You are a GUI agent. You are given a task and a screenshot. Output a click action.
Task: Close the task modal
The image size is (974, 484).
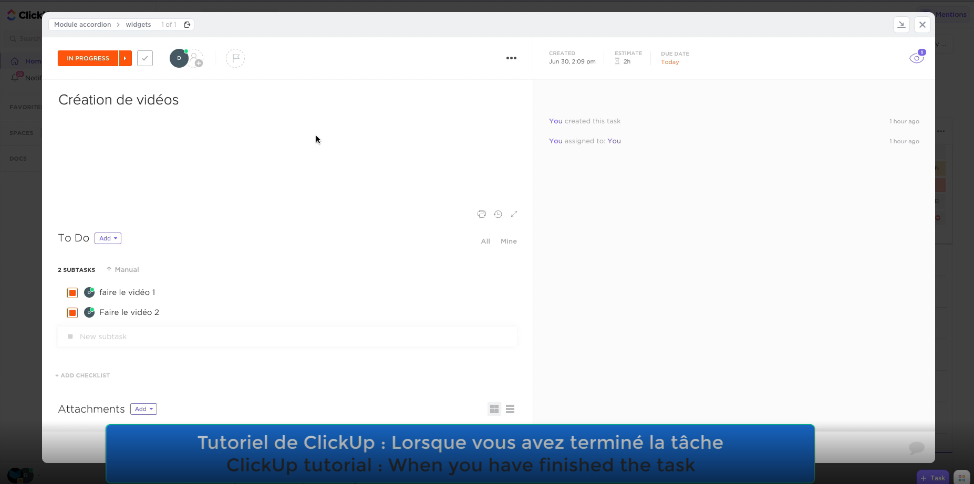click(922, 25)
